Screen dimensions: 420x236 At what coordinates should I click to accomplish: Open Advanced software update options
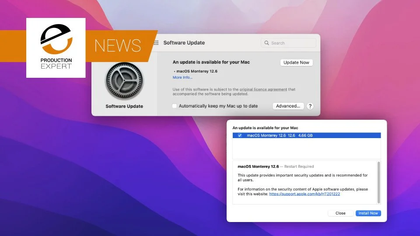pyautogui.click(x=288, y=106)
